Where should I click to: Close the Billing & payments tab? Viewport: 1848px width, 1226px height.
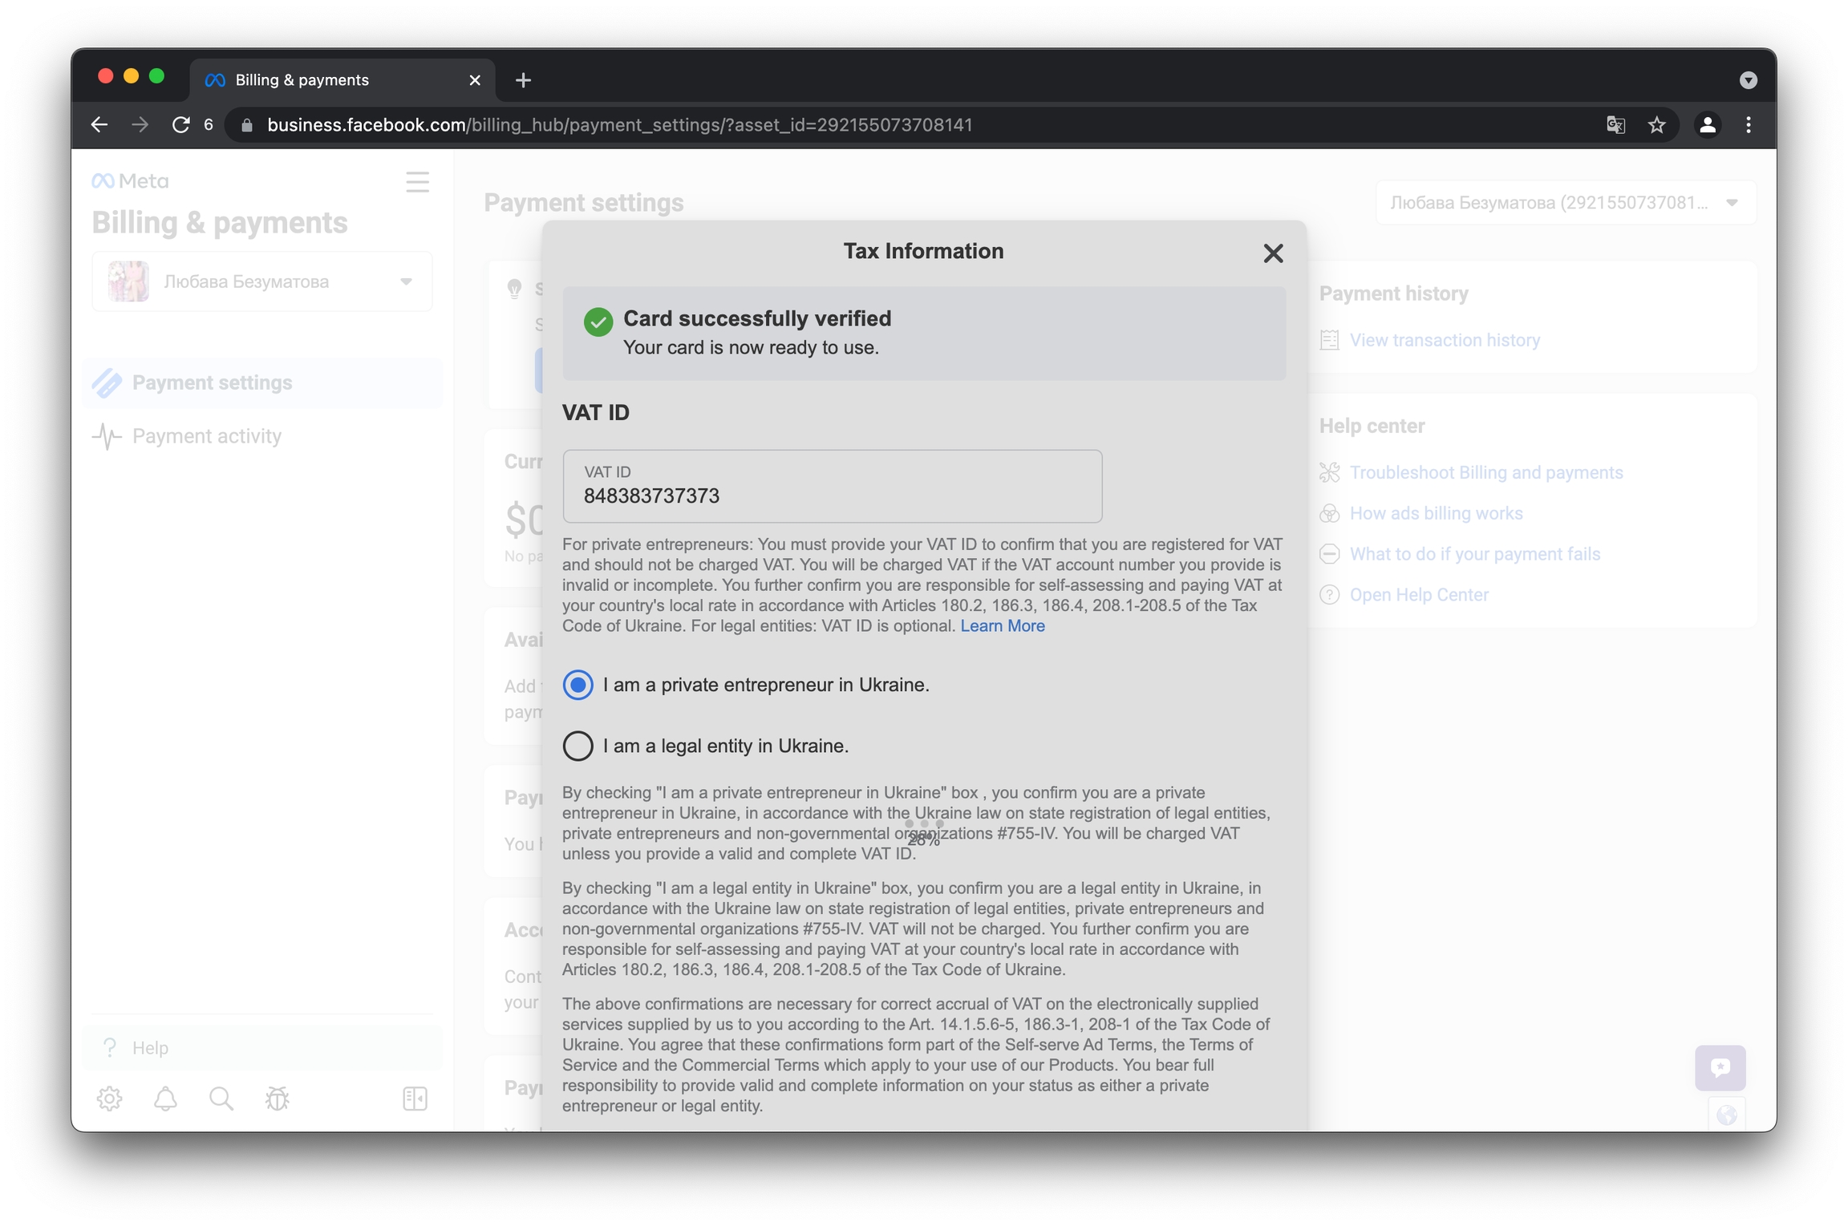coord(475,80)
